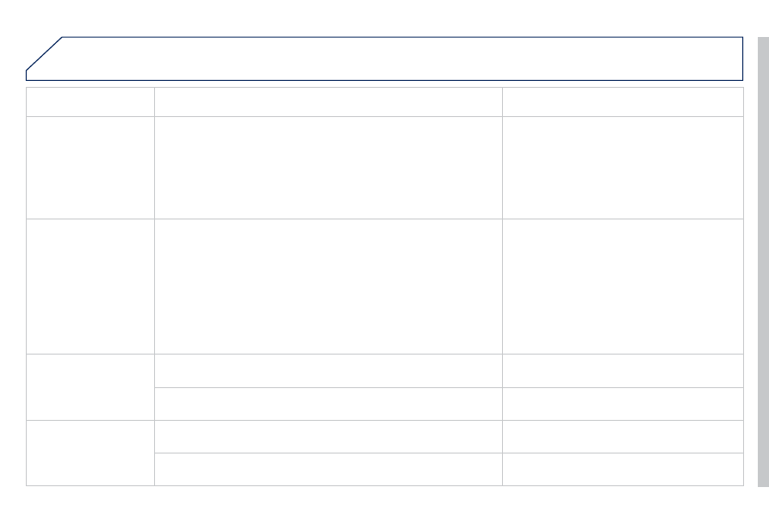
Task: Click left cell of second table row
Action: (x=90, y=168)
